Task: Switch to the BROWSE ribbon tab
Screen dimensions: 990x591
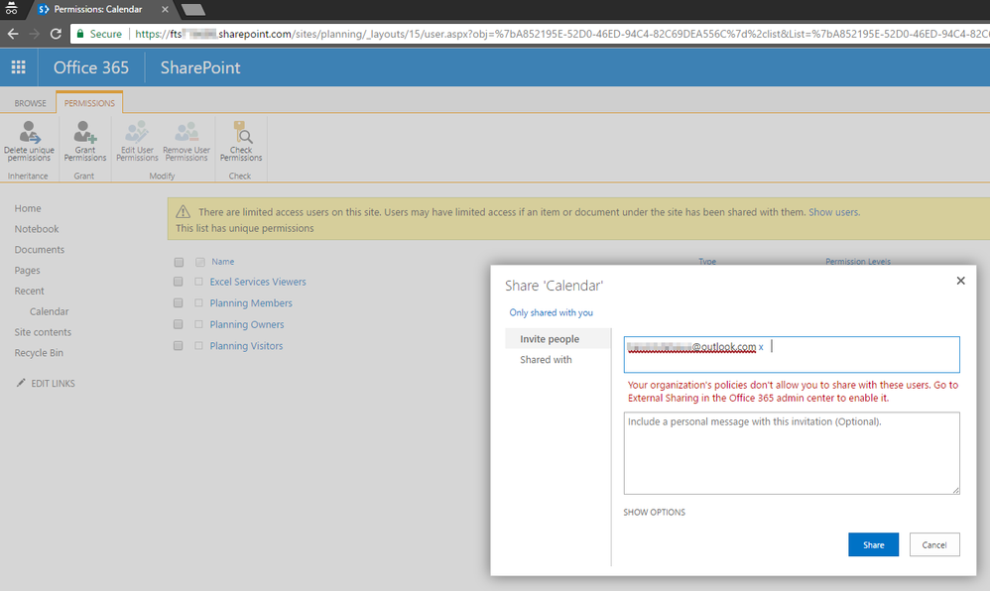Action: click(x=31, y=103)
